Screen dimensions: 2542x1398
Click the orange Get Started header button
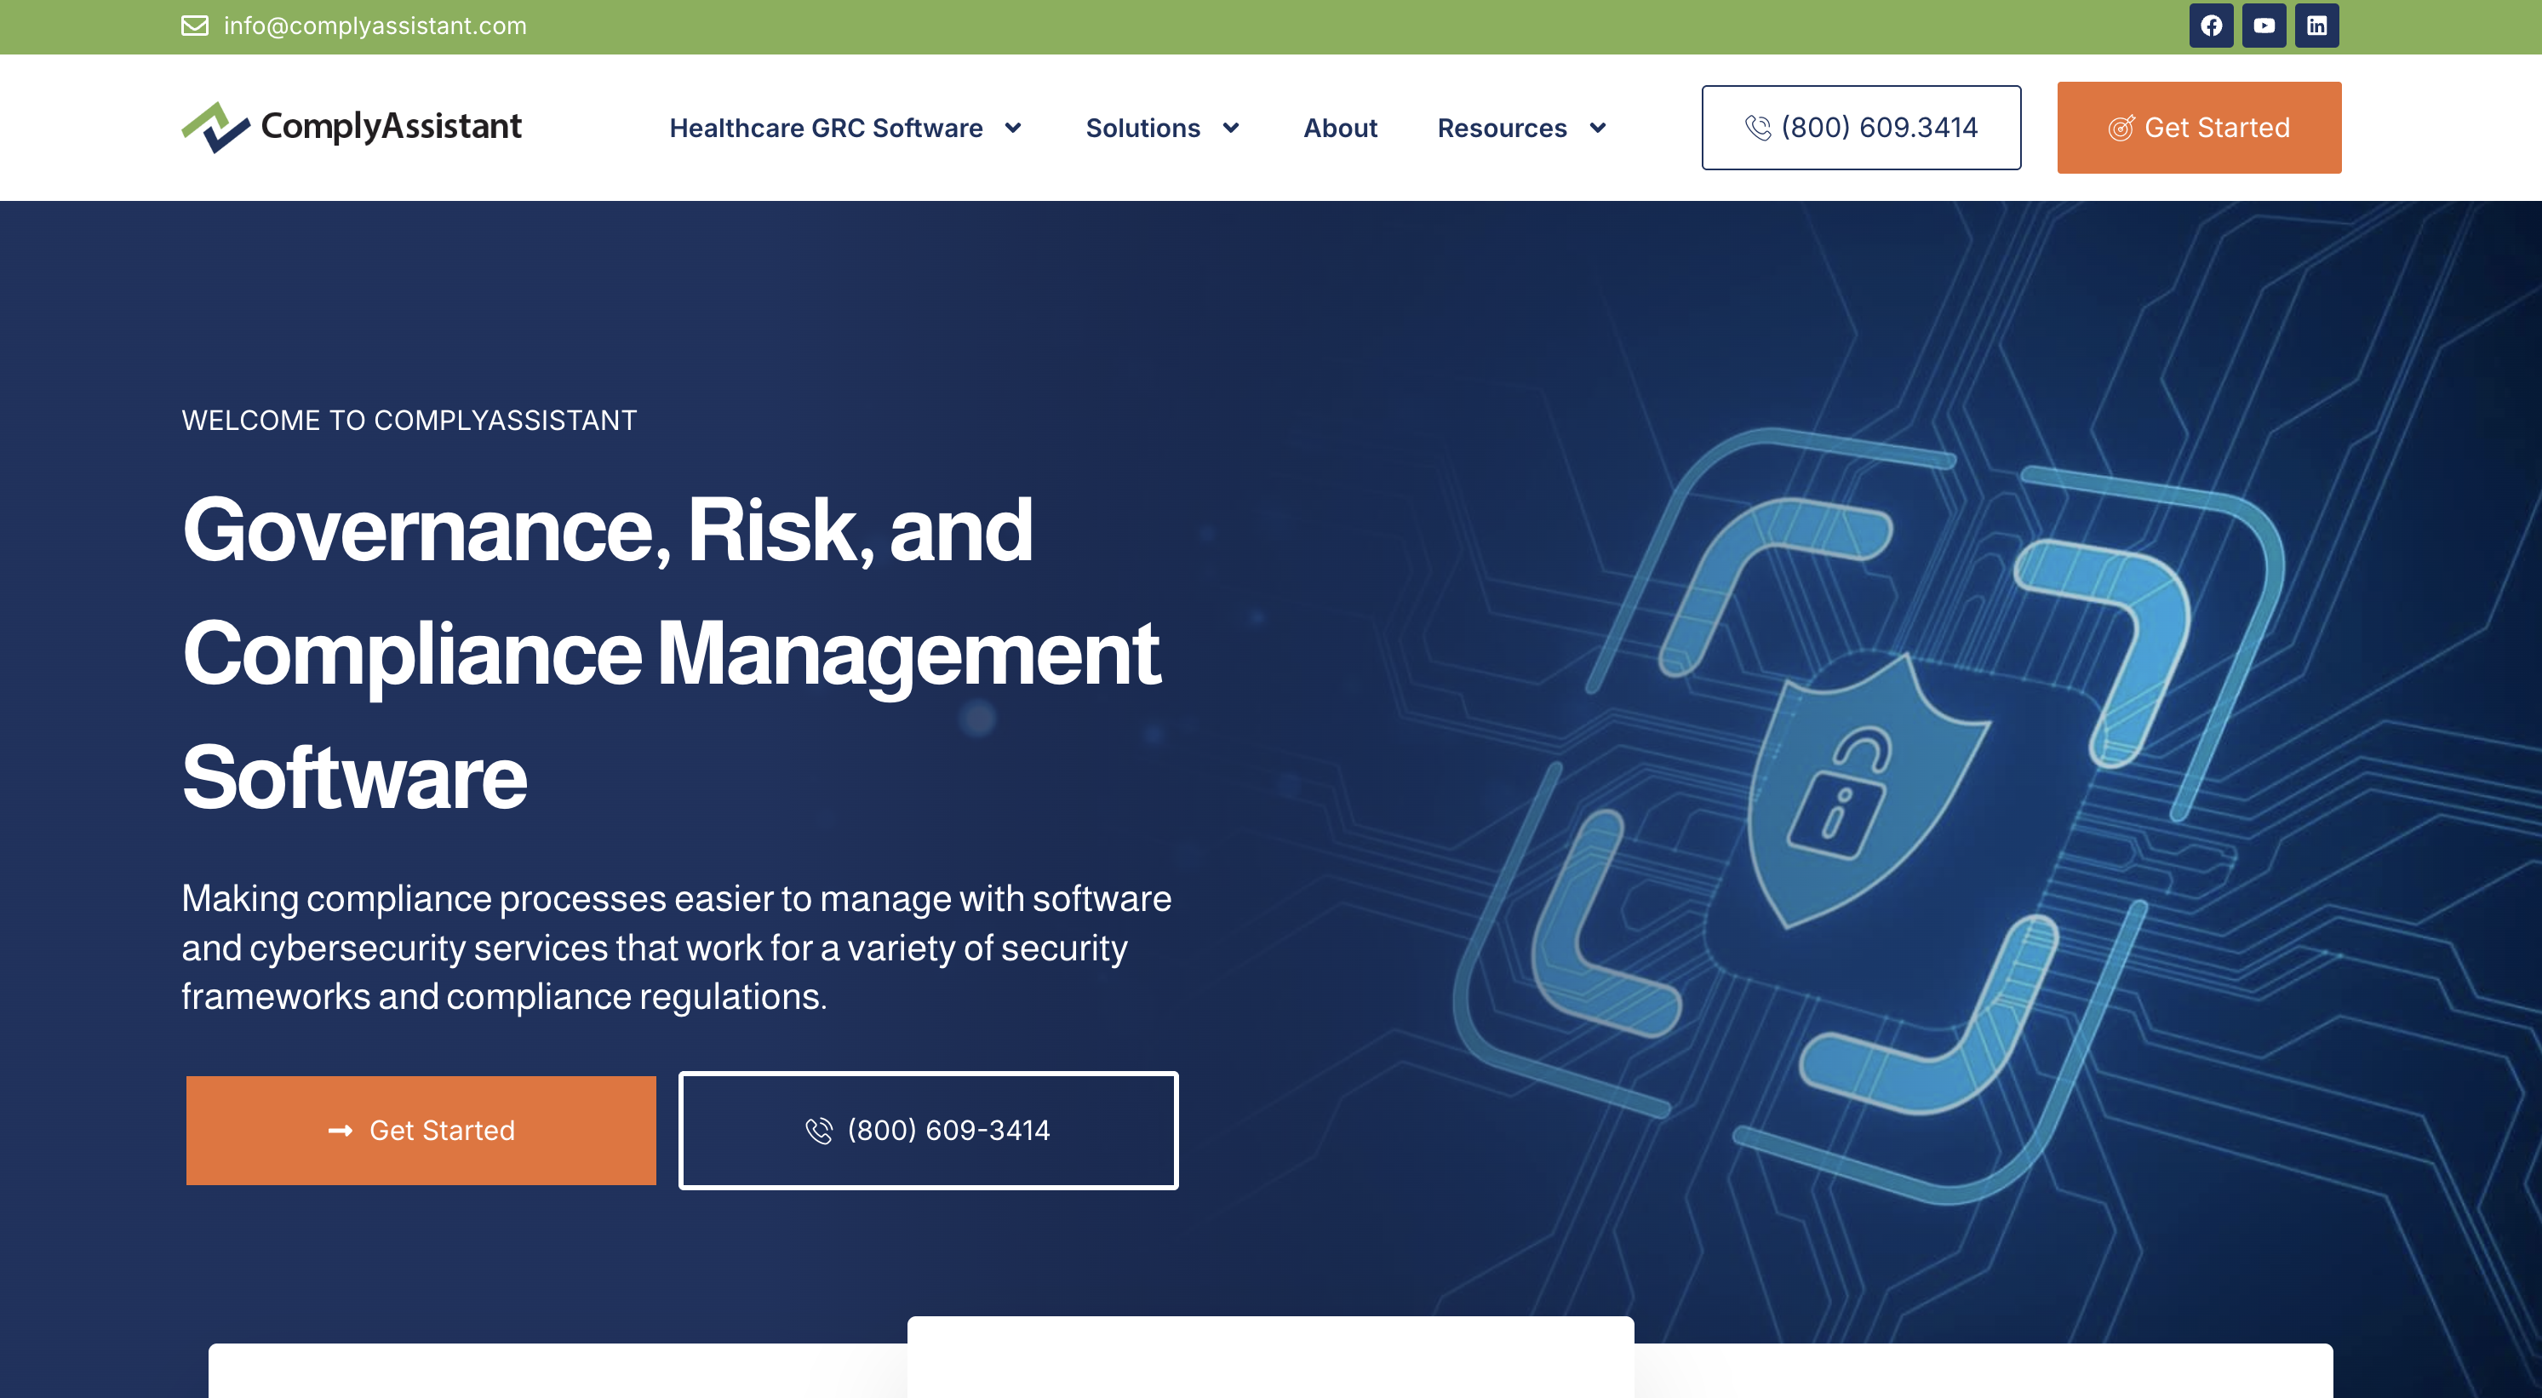point(2199,126)
